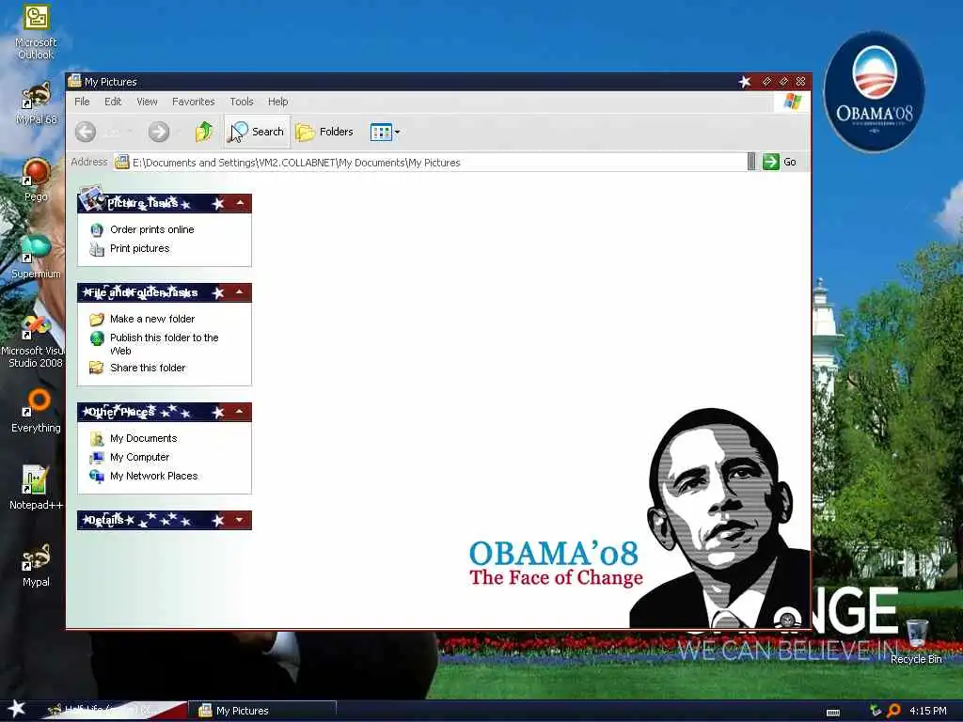Go back using the Back arrow
Viewport: 963px width, 722px height.
(x=86, y=132)
